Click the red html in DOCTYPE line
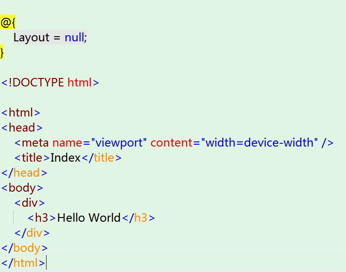346x272 pixels. [79, 83]
